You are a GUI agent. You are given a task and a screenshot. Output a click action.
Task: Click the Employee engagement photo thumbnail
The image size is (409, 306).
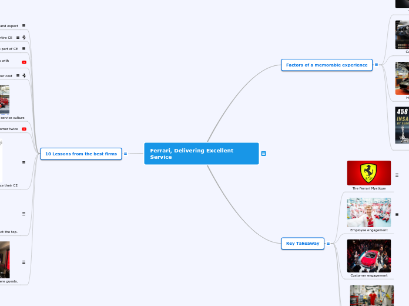point(369,212)
